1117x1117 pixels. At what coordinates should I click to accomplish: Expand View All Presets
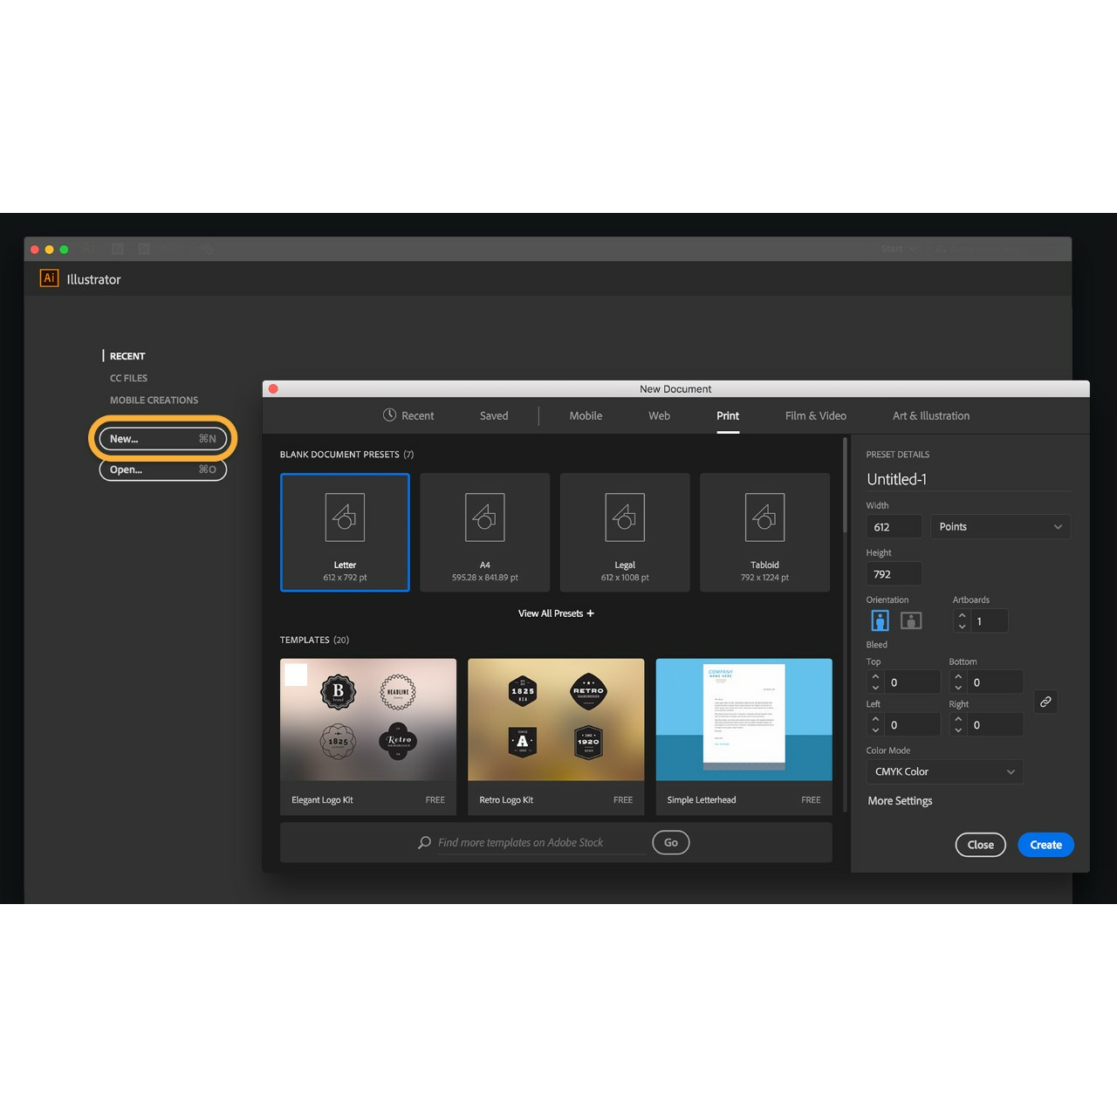[556, 613]
